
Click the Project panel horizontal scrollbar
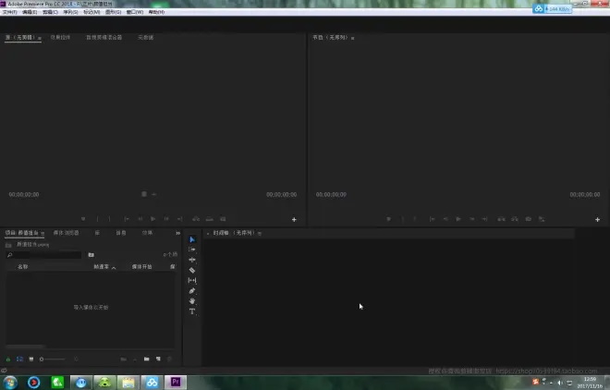click(x=26, y=347)
